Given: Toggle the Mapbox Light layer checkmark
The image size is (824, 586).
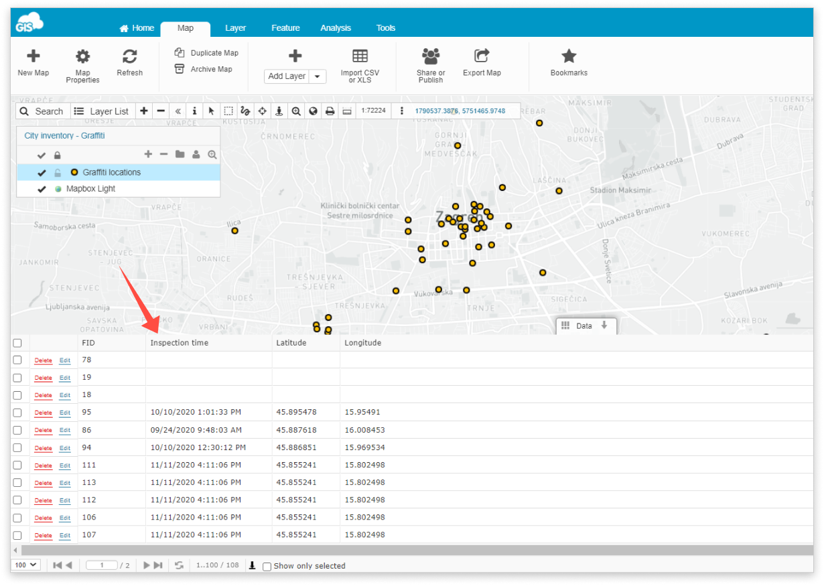Looking at the screenshot, I should [42, 189].
